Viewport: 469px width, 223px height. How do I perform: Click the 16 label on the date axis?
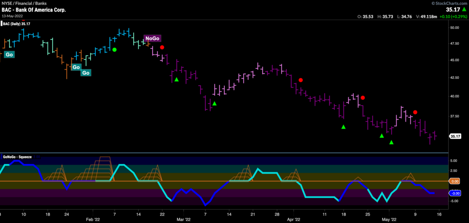point(439,214)
